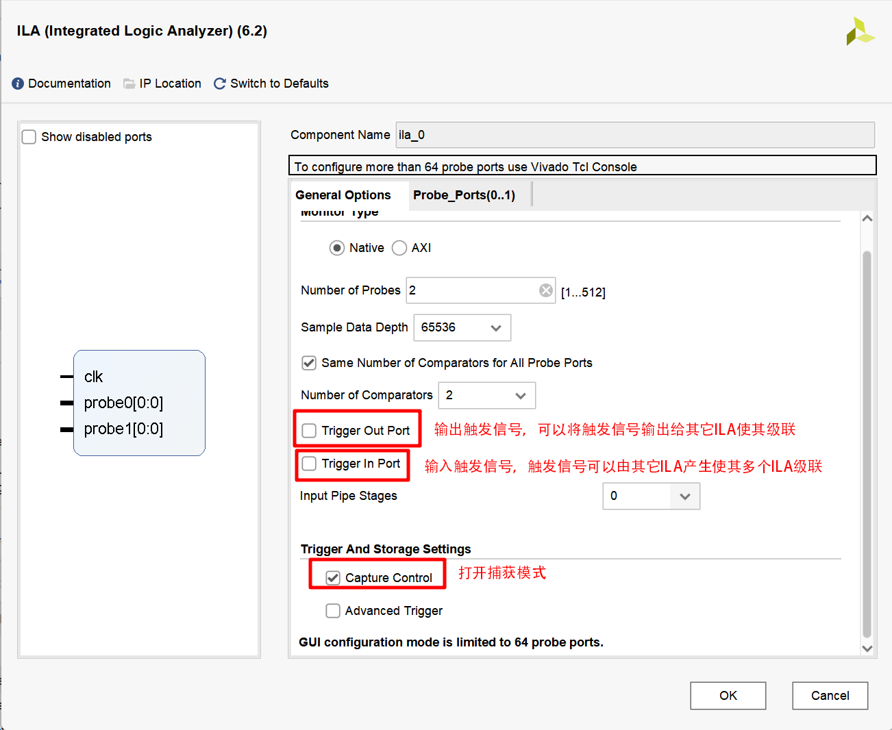This screenshot has width=892, height=730.
Task: Expand the Input Pipe Stages dropdown
Action: [684, 496]
